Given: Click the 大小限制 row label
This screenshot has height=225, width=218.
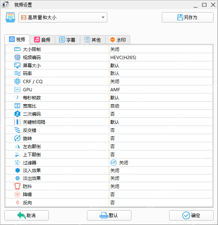Looking at the screenshot, I should [32, 50].
